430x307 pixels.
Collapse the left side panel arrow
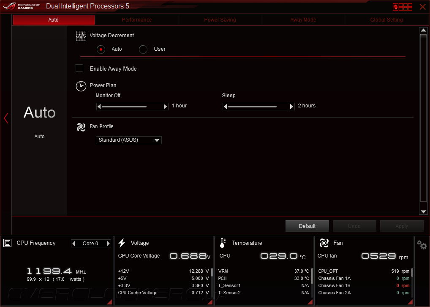point(6,118)
